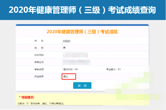Screen dimensions: 166x110
Task: Click the 专业能力：83 score
Action: [x=113, y=69]
